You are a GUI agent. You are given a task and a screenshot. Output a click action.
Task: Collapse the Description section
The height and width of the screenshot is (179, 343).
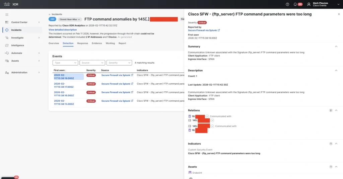[x=336, y=70]
